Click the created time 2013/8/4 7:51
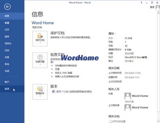 [x=132, y=77]
